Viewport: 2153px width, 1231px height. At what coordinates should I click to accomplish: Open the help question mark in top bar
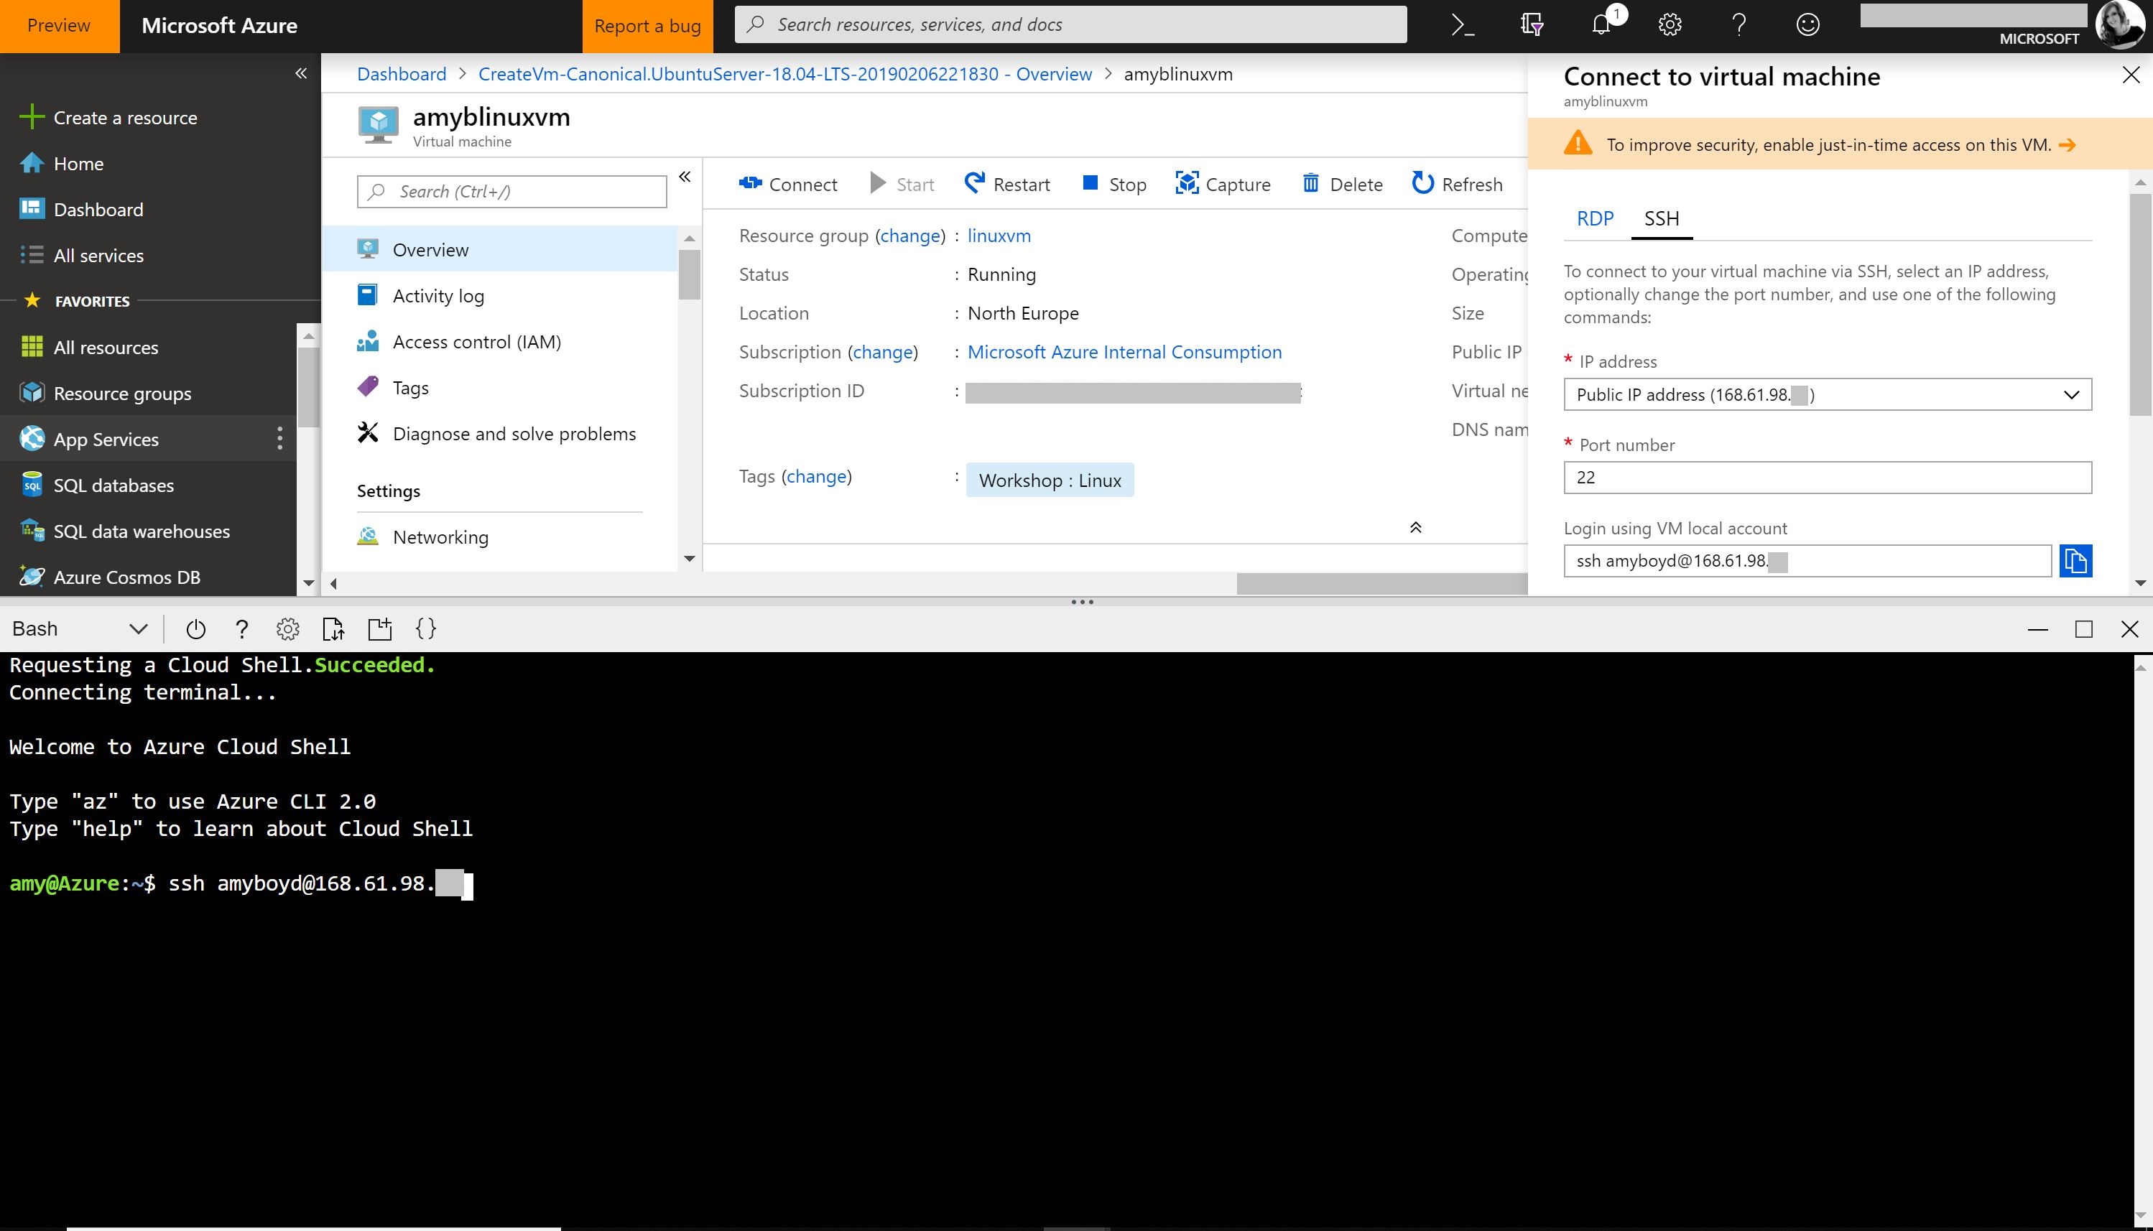point(1738,25)
